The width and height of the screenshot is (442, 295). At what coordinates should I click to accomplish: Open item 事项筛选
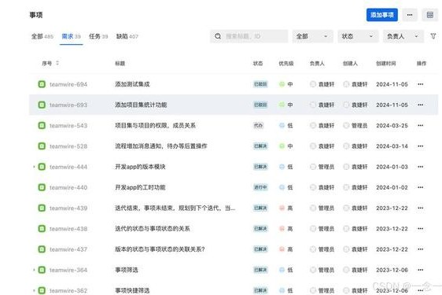pos(127,270)
